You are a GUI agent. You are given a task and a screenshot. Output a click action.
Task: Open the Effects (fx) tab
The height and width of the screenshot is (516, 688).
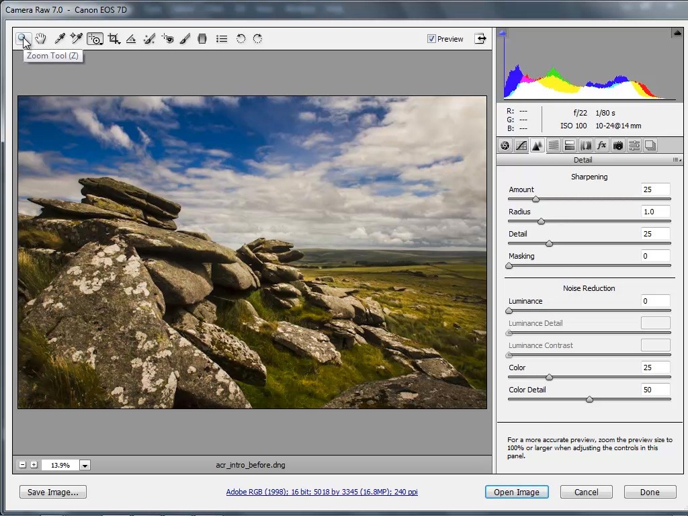[601, 145]
